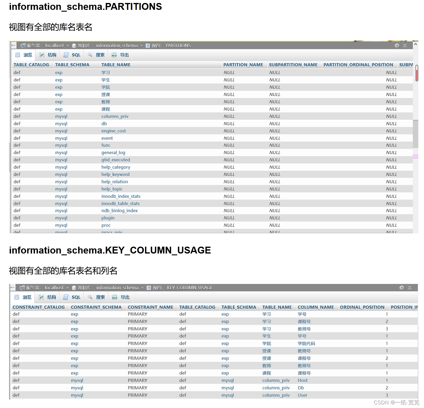Select 'Host' column name cell
The image size is (424, 408).
[303, 381]
